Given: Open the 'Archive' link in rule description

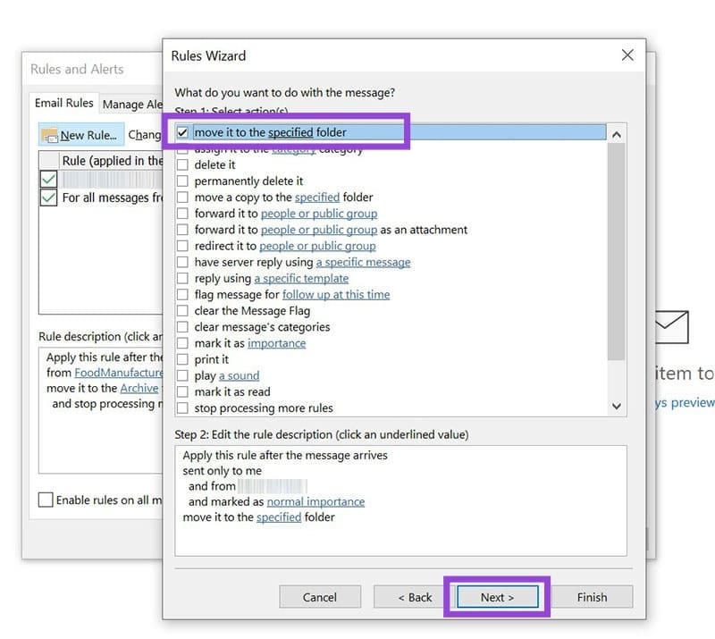Looking at the screenshot, I should click(x=139, y=388).
